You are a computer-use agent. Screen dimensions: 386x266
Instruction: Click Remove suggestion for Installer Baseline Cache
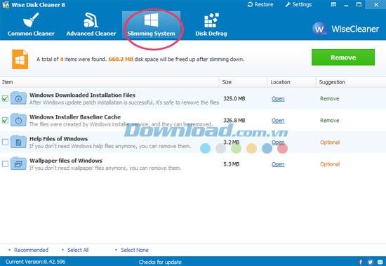329,121
